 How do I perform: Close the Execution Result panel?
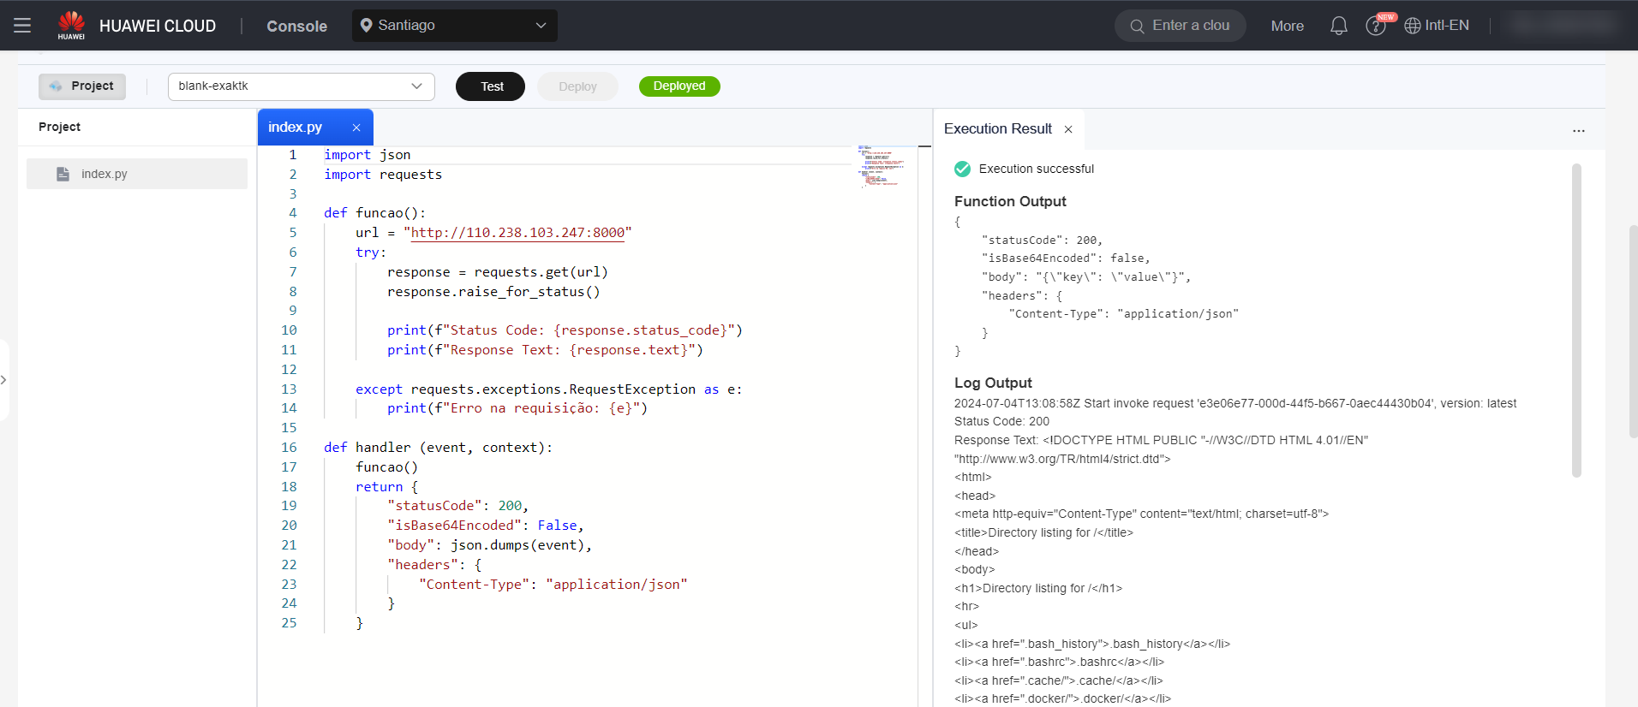1068,129
